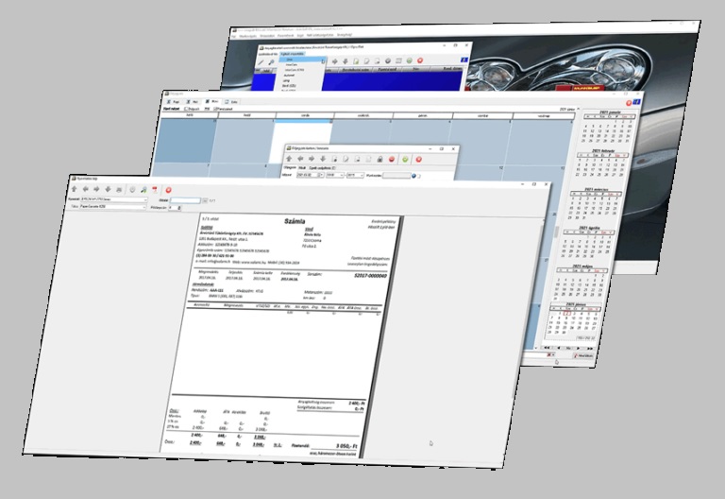Image resolution: width=725 pixels, height=499 pixels.
Task: Click the red close icon in import window toolbar
Action: point(420,60)
